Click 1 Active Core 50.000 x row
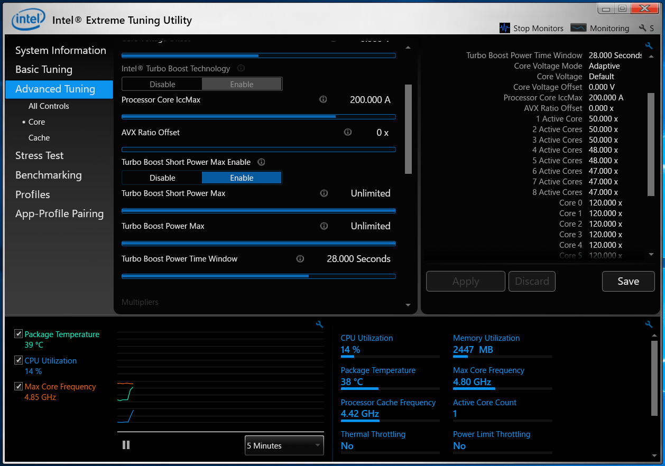The image size is (665, 466). click(x=577, y=119)
